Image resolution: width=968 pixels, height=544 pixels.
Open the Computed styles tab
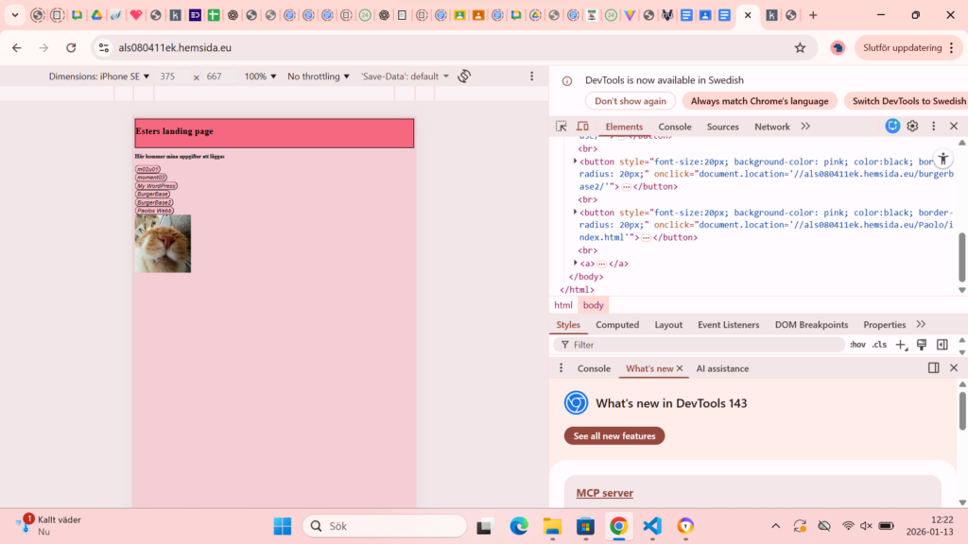(617, 325)
